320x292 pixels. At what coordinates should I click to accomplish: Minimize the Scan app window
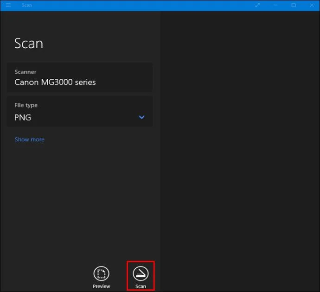tap(275, 5)
